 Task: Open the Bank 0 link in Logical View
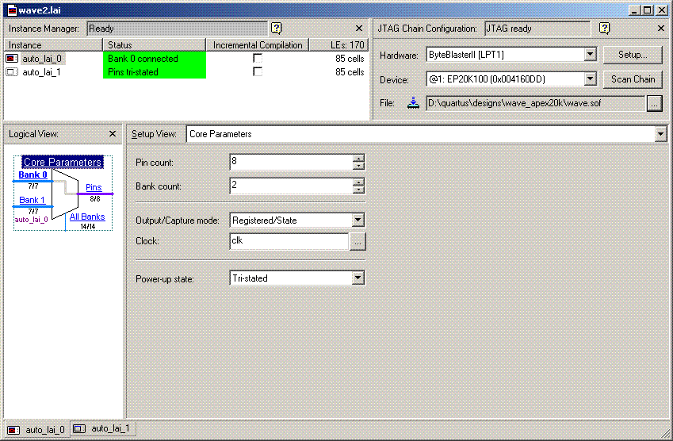[x=33, y=174]
